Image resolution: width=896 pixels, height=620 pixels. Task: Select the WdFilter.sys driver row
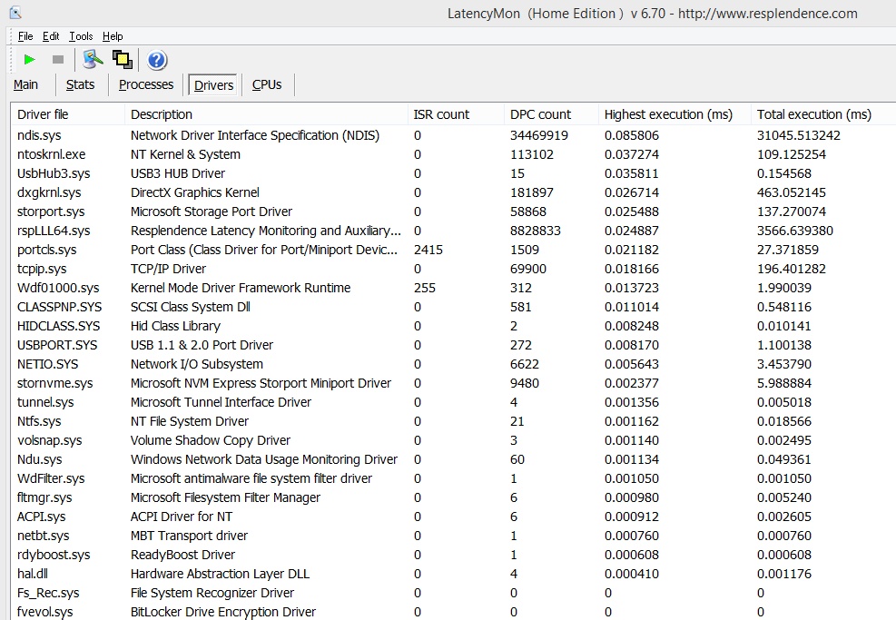453,478
